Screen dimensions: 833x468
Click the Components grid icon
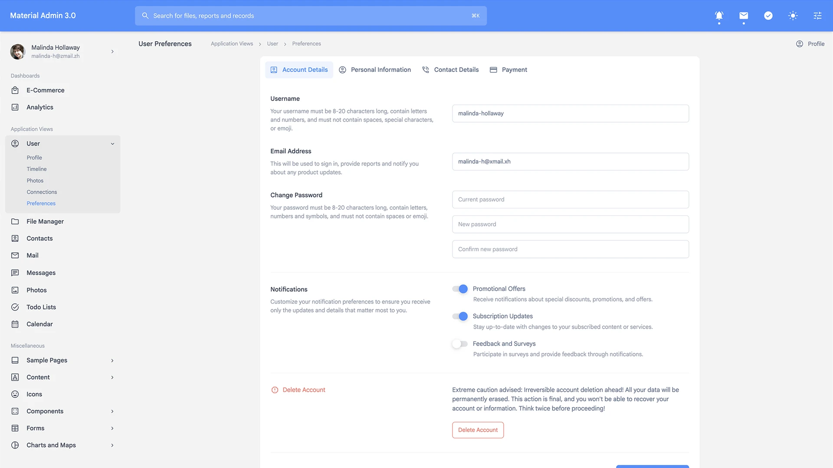coord(15,411)
